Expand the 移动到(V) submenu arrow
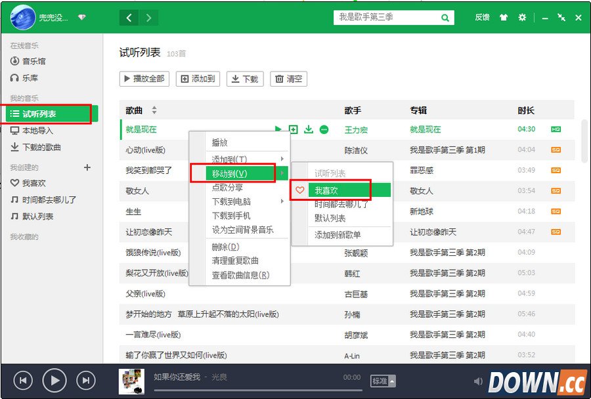 (284, 172)
